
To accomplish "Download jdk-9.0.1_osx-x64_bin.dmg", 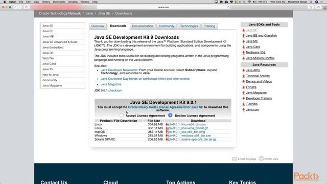I will [x=186, y=132].
